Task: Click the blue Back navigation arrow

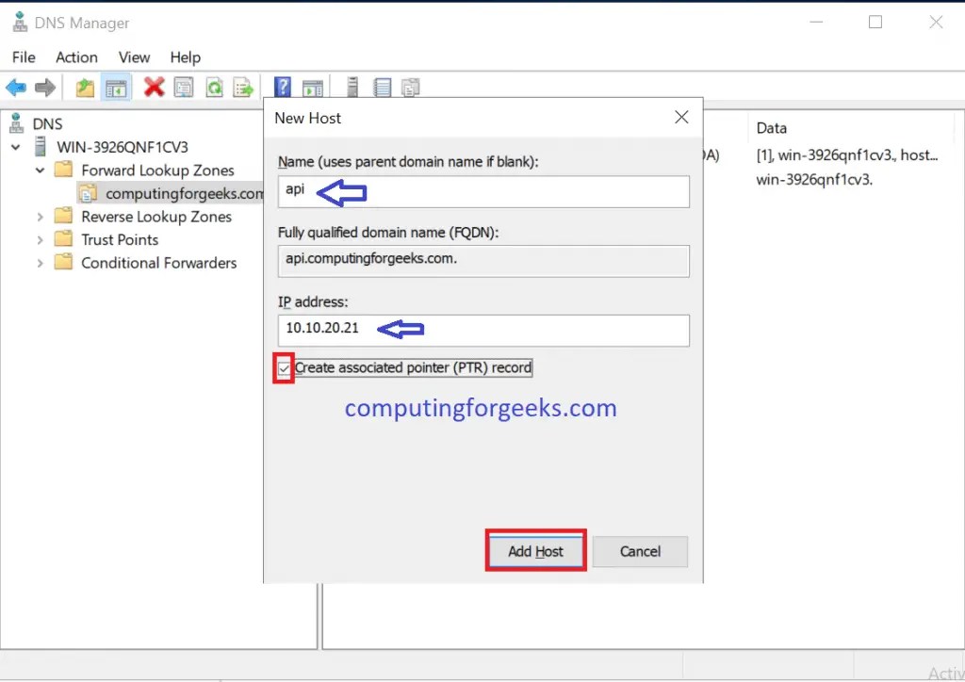Action: [x=17, y=87]
